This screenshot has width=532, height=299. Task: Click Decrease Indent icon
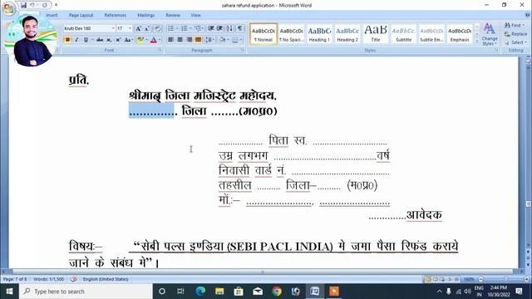point(211,28)
